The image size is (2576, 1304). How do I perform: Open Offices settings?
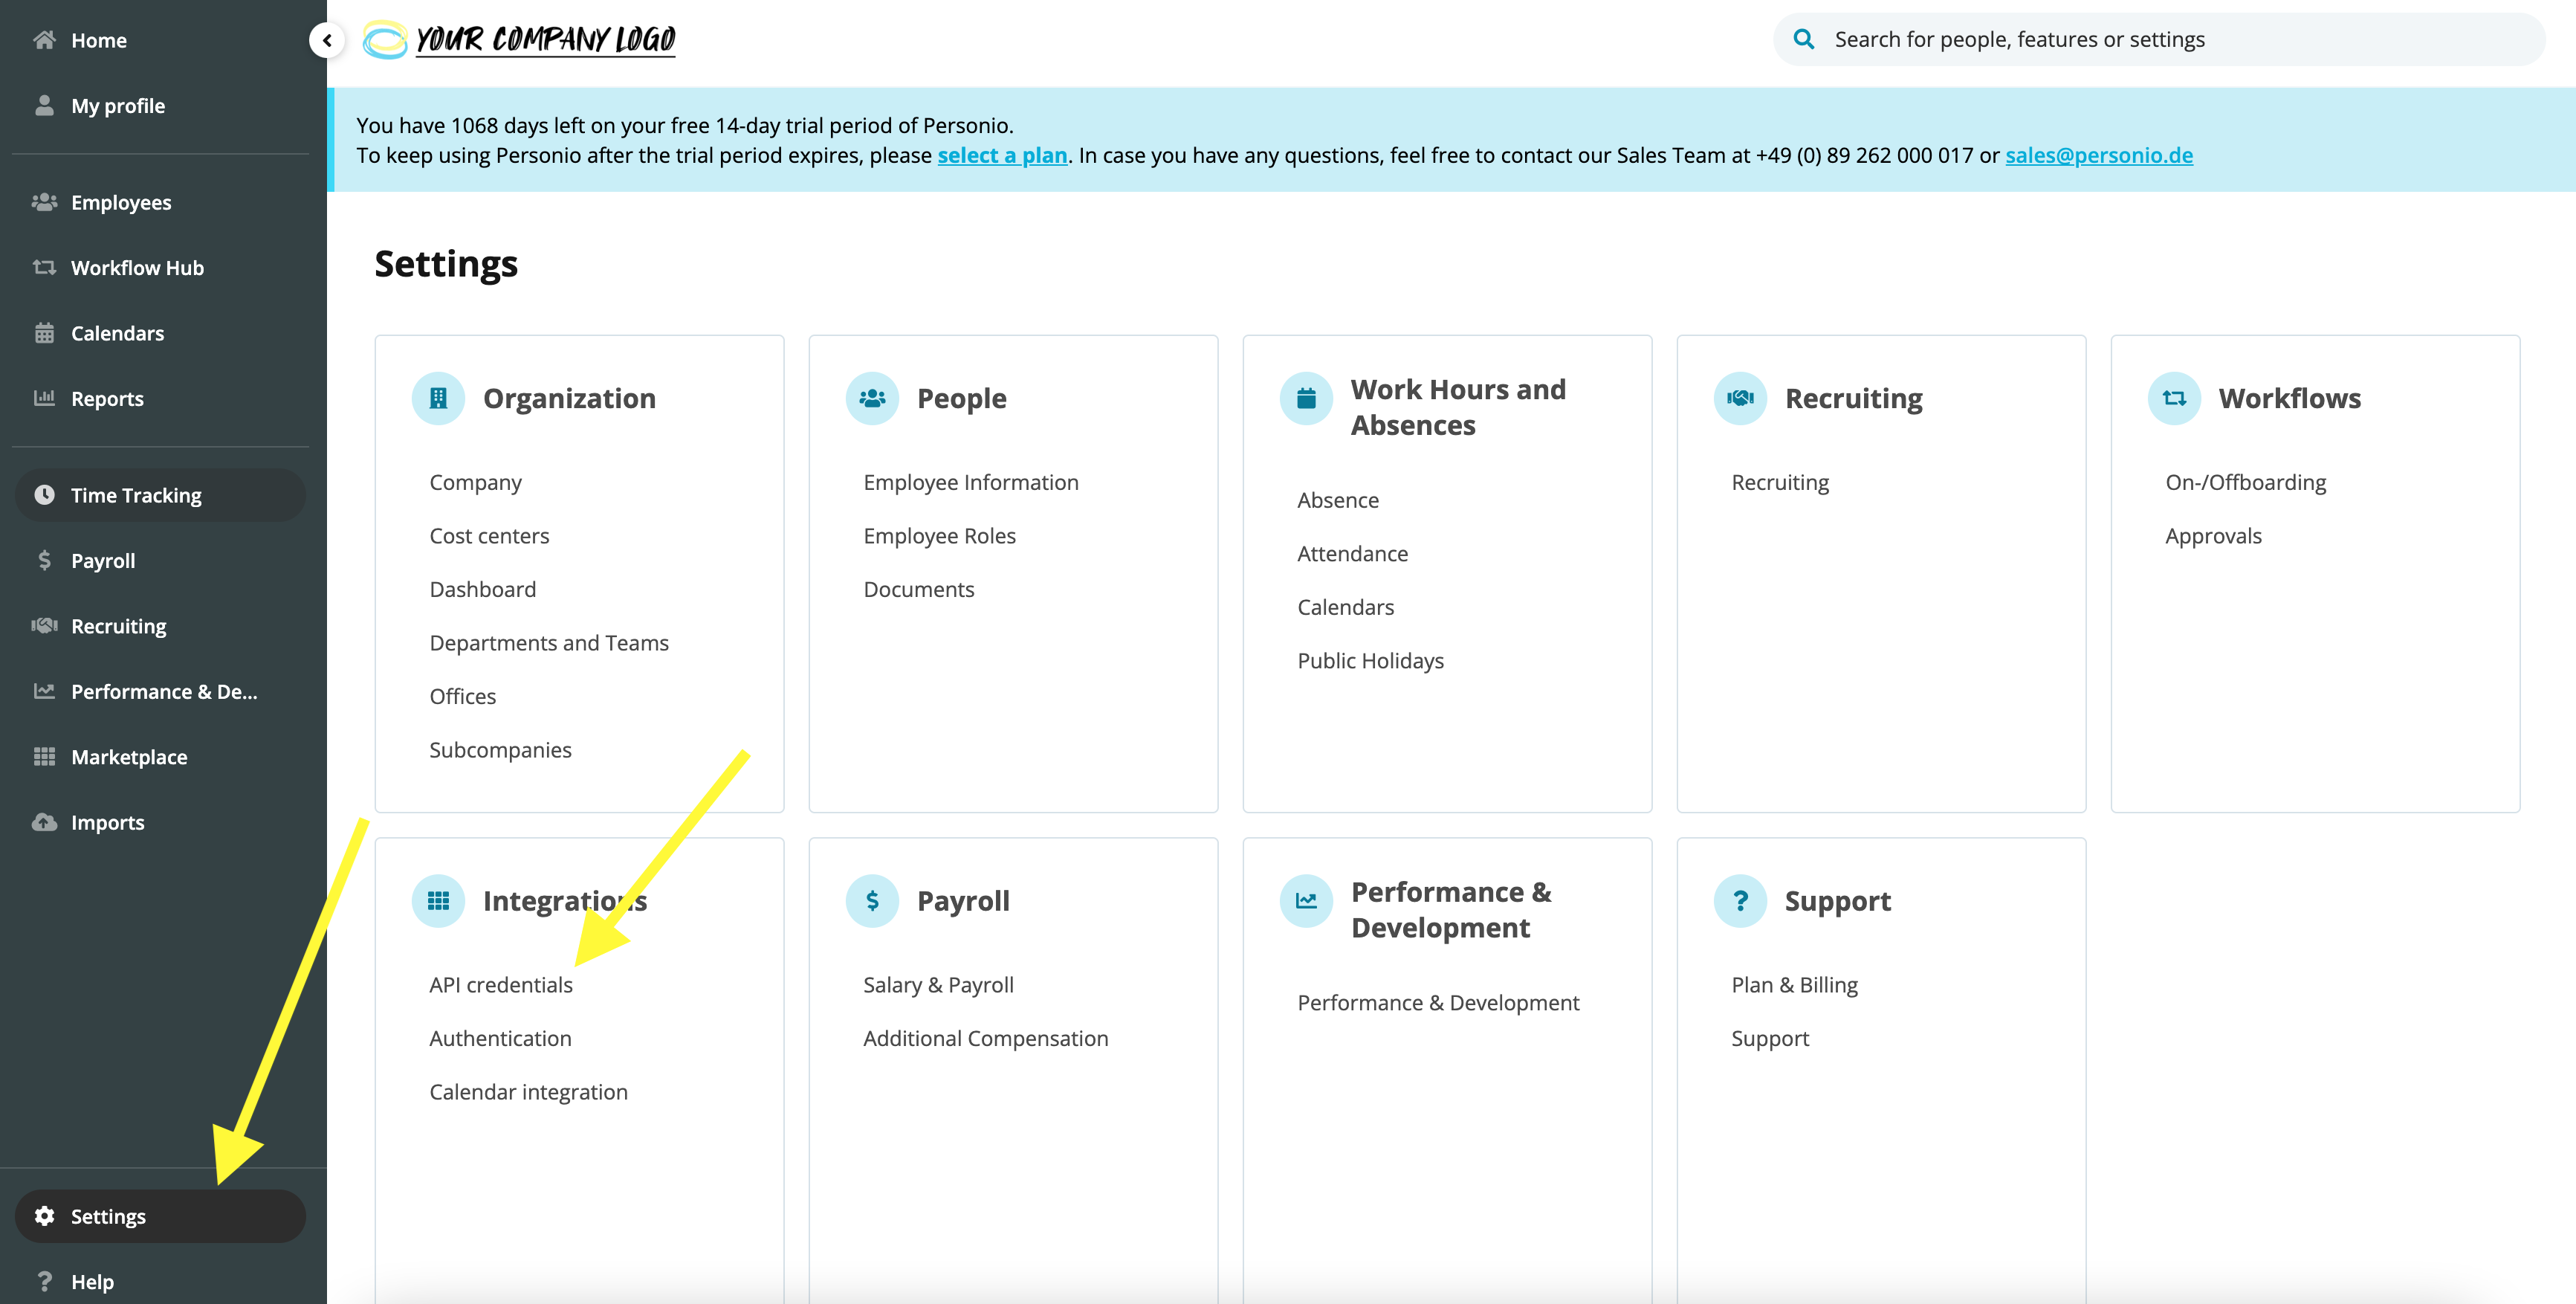(462, 696)
